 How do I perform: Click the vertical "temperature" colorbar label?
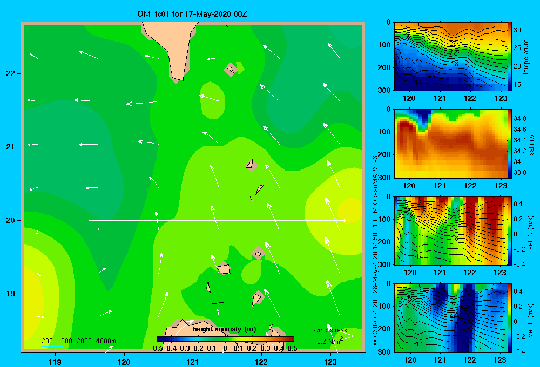(526, 57)
